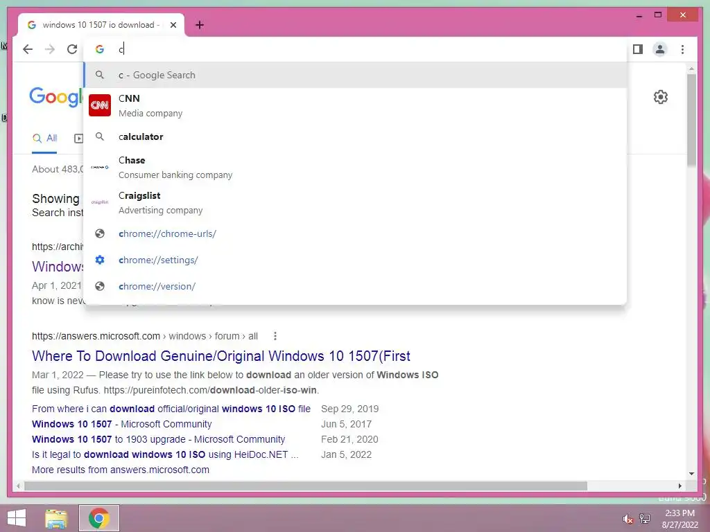Open the chrome://chrome-urls/ suggestion
This screenshot has height=532, width=710.
(x=356, y=234)
